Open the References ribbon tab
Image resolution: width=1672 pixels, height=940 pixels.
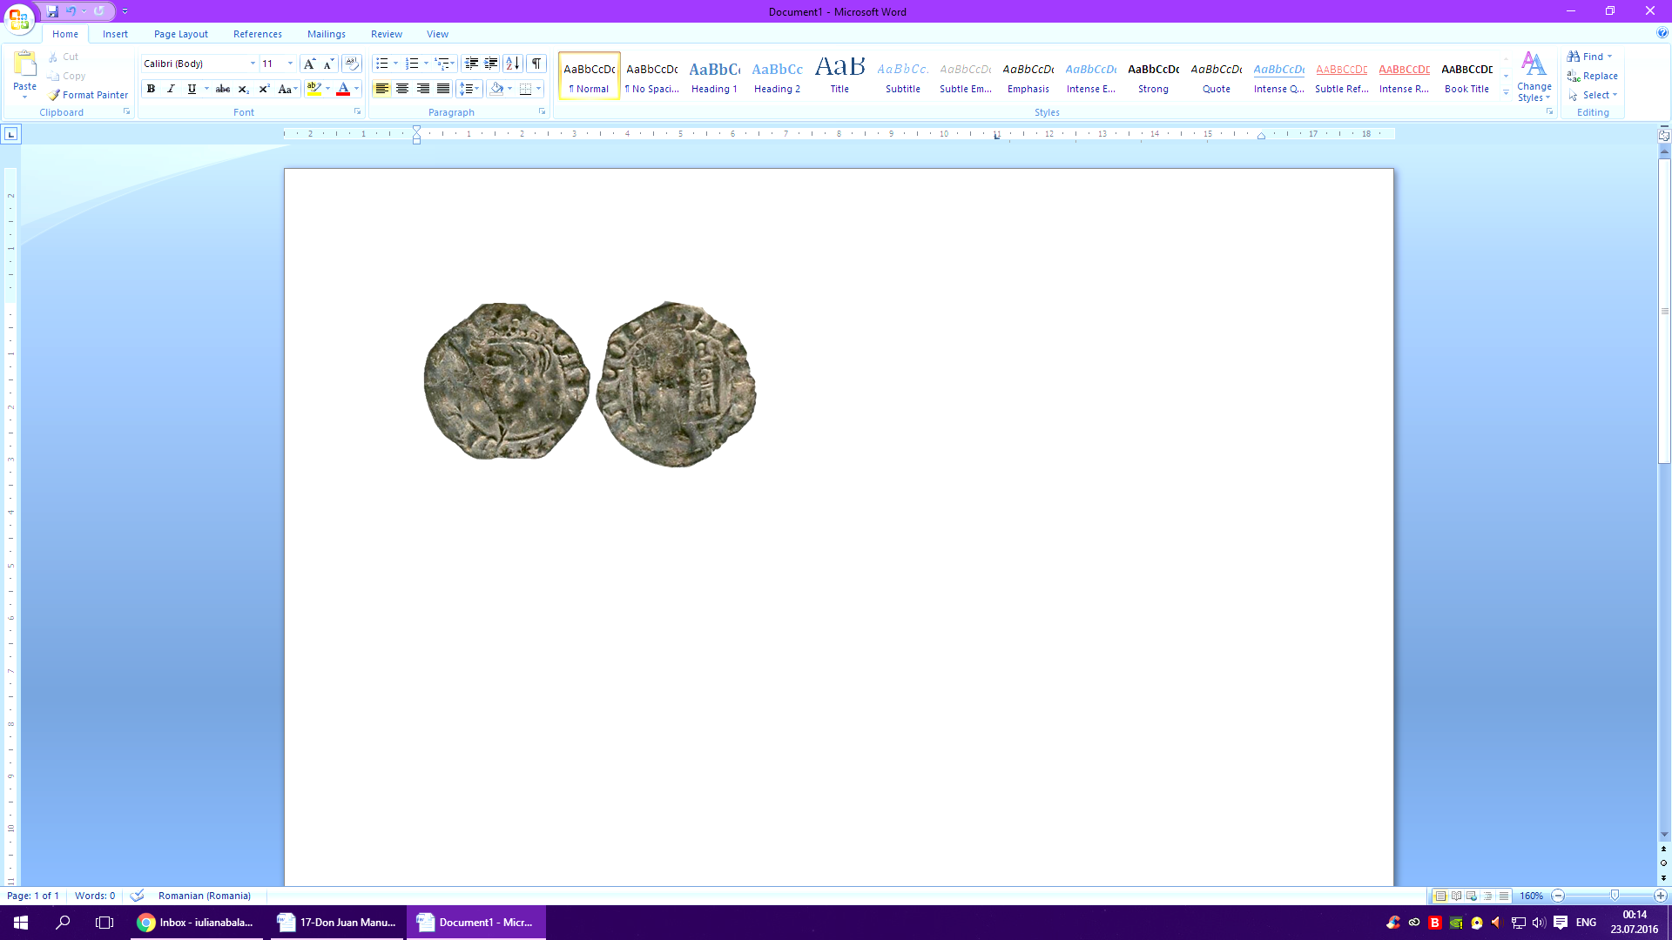pyautogui.click(x=257, y=34)
